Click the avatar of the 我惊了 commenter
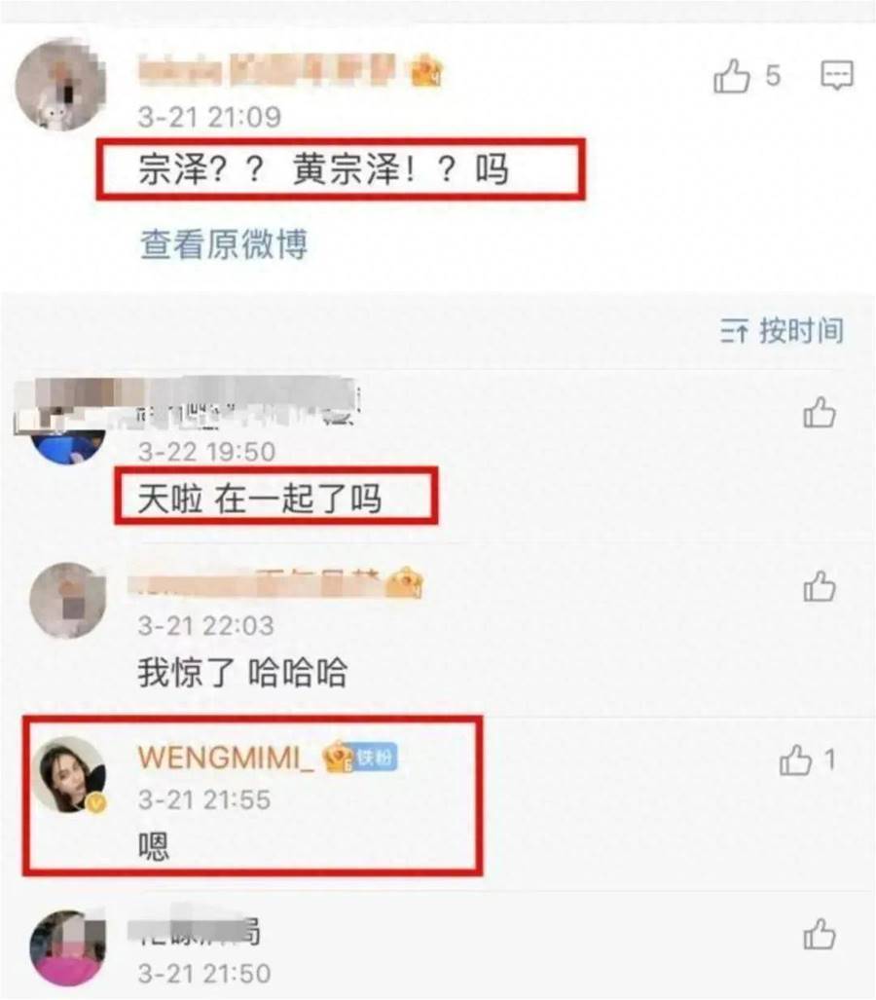876x1000 pixels. coord(68,600)
